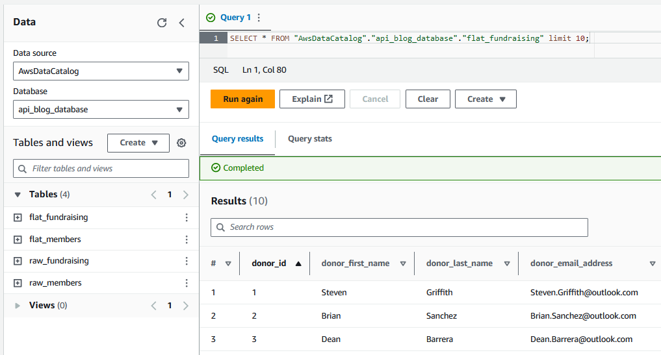Click into the Search rows field
The image size is (661, 355).
[399, 227]
